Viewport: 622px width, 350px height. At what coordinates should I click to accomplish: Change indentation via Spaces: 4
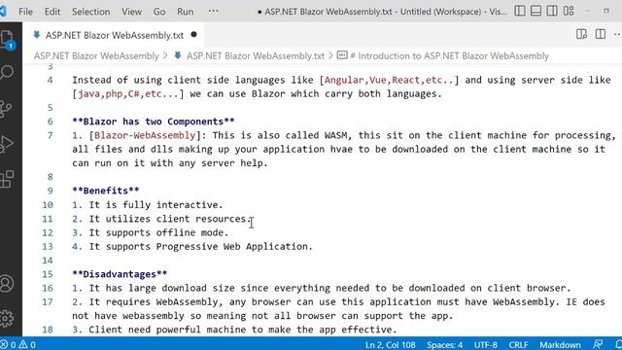(445, 344)
